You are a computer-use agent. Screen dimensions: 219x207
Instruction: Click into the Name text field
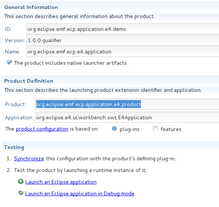(123, 52)
